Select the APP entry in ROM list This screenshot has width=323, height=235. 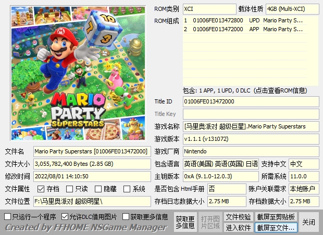click(x=250, y=29)
